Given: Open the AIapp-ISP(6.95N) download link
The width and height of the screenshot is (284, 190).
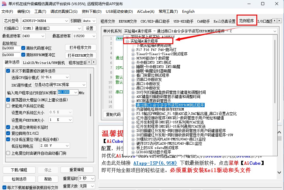Looking at the screenshot, I should 155,163.
